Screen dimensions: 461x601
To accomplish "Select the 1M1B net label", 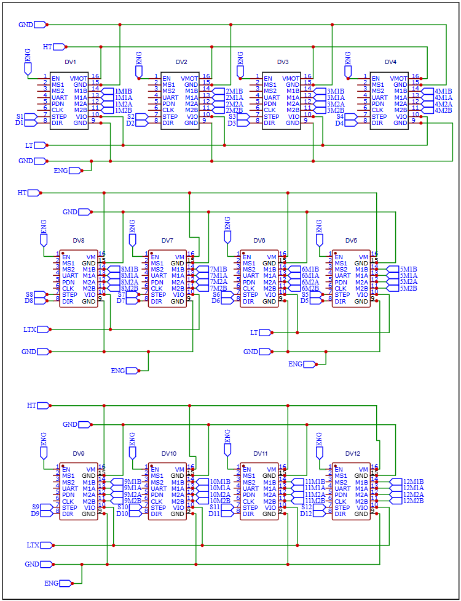I will click(124, 92).
